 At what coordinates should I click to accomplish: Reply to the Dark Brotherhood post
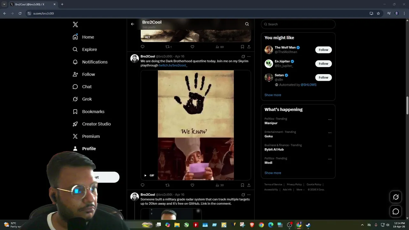(143, 185)
